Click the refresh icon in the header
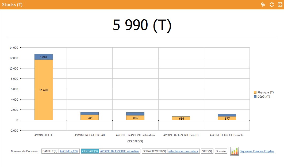 tap(271, 5)
